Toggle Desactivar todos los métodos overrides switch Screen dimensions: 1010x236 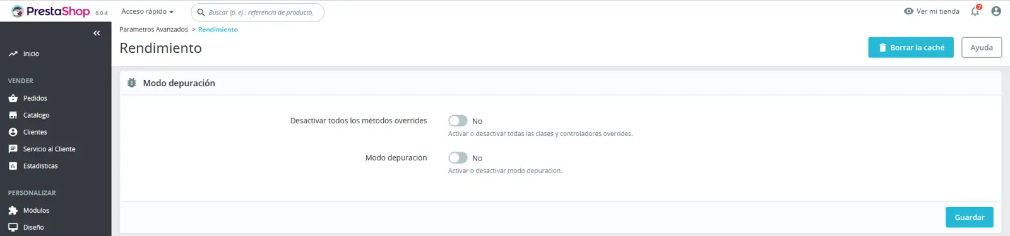coord(458,120)
